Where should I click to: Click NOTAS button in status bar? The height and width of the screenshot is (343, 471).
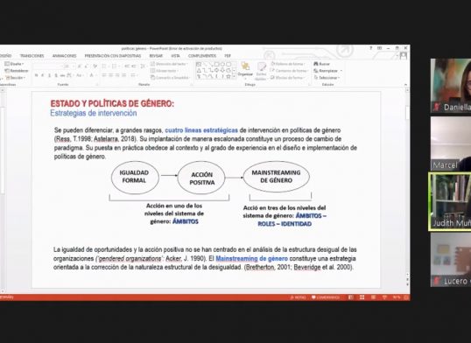298,297
